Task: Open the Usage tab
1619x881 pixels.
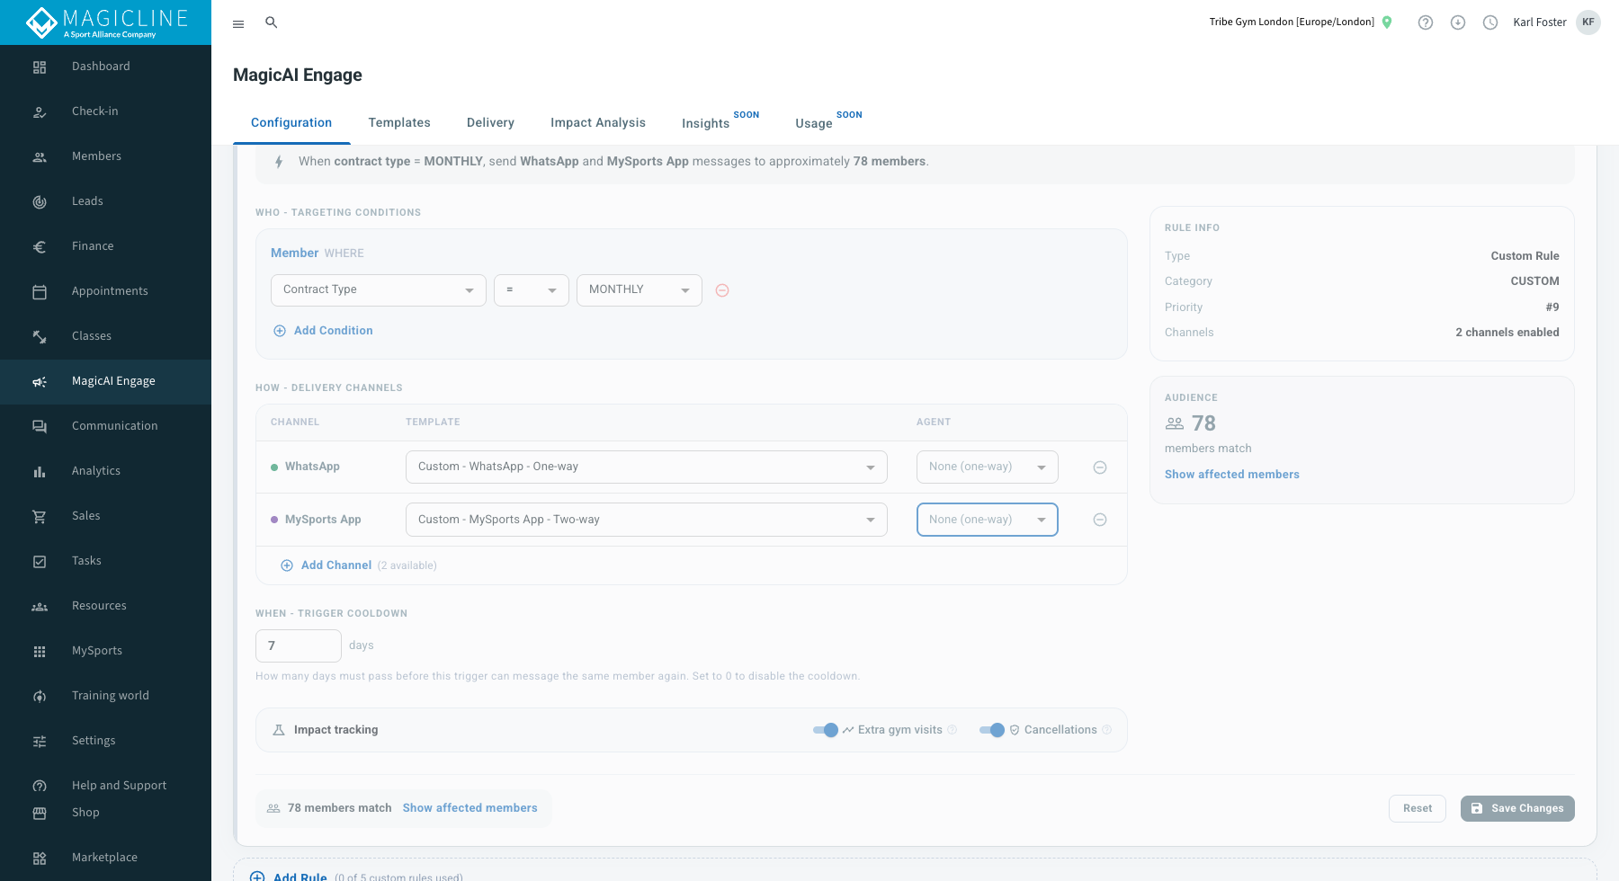Action: pos(813,123)
